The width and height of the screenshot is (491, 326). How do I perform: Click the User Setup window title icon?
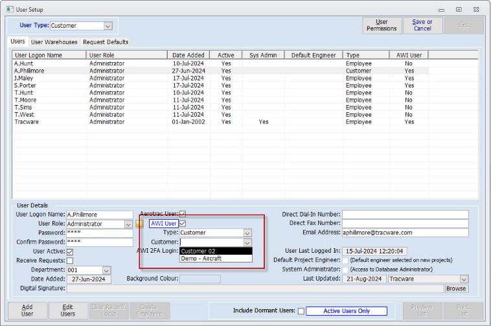(10, 9)
